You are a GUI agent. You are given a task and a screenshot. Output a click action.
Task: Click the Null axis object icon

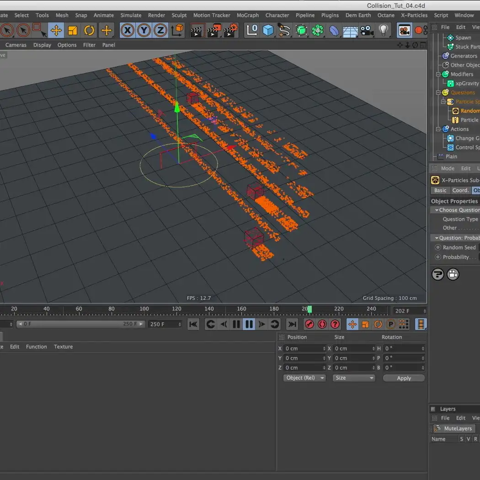pos(251,30)
